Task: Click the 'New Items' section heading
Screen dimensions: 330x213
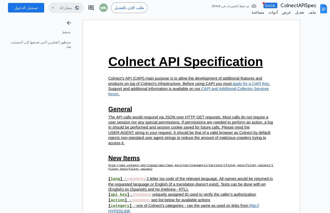Action: tap(124, 158)
